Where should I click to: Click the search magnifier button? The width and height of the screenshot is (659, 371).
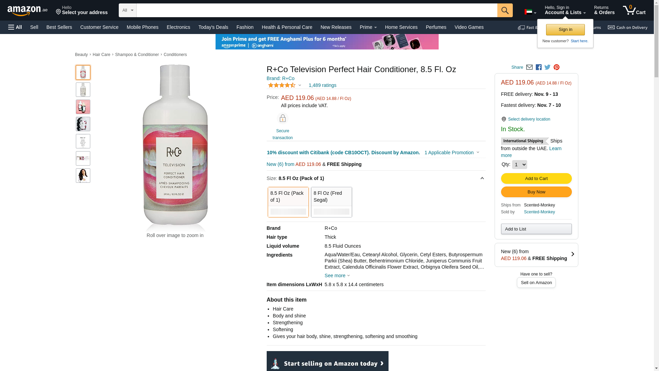point(505,10)
